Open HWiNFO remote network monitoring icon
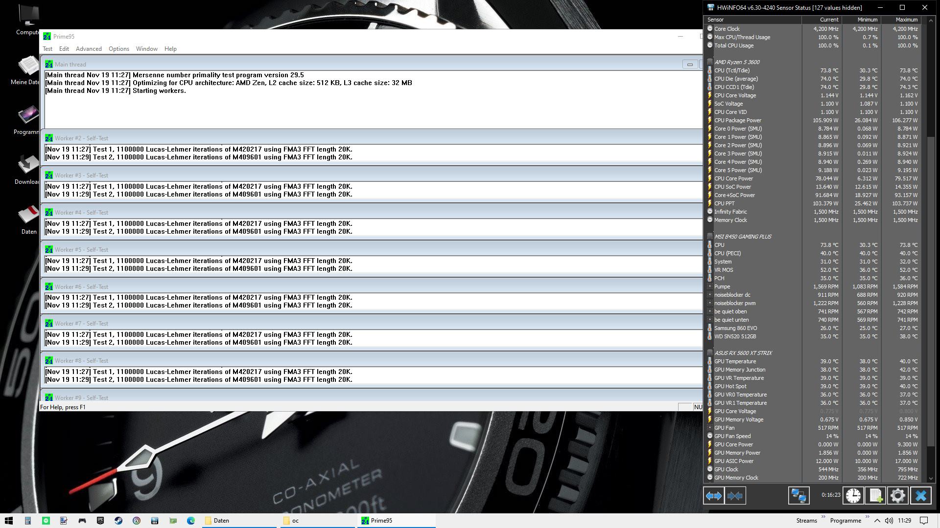Viewport: 940px width, 528px height. (799, 496)
